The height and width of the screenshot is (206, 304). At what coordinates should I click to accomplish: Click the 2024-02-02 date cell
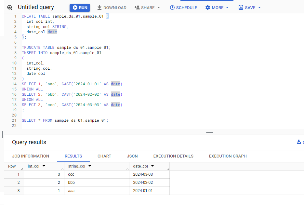click(x=149, y=183)
